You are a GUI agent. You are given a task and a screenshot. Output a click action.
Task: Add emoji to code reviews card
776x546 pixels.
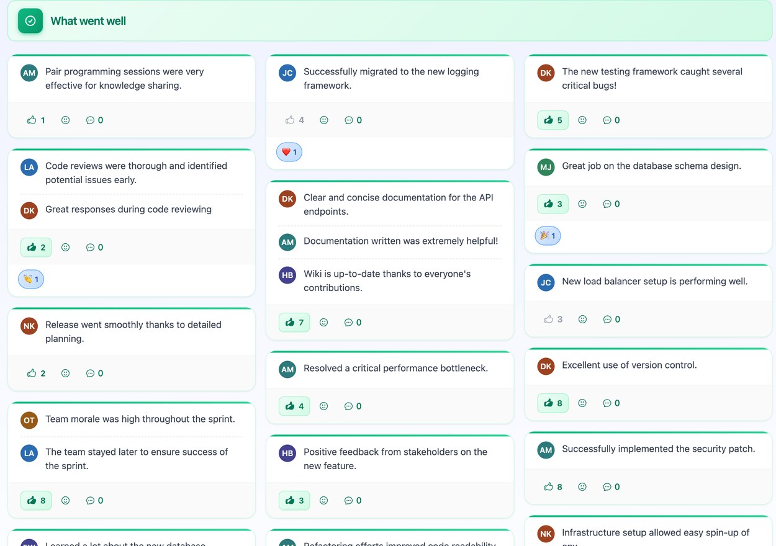(65, 248)
